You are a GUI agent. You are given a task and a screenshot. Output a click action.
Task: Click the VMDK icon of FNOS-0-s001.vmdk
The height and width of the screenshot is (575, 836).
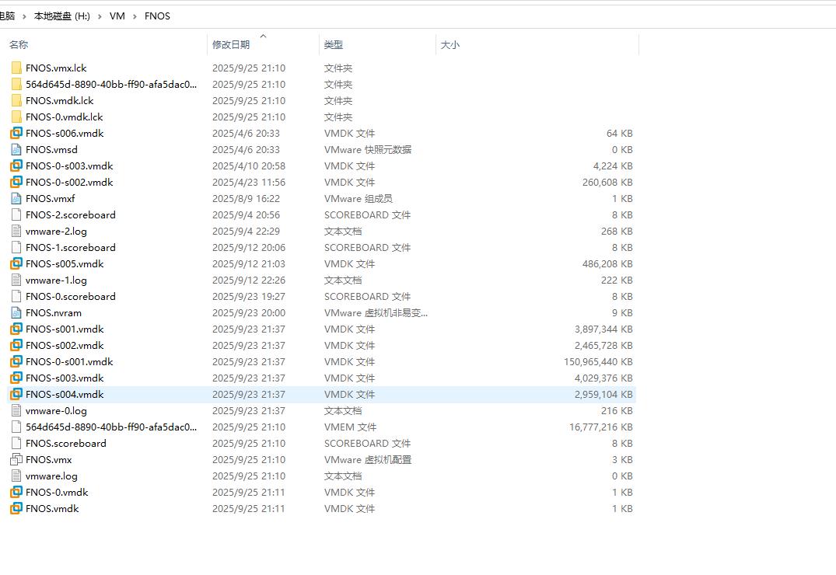click(16, 362)
